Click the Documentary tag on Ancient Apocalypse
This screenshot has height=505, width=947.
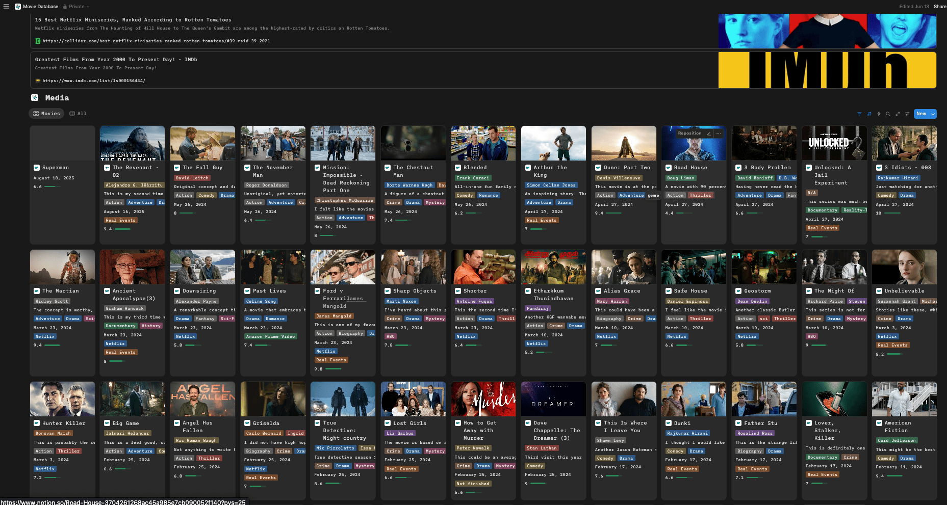click(x=120, y=326)
